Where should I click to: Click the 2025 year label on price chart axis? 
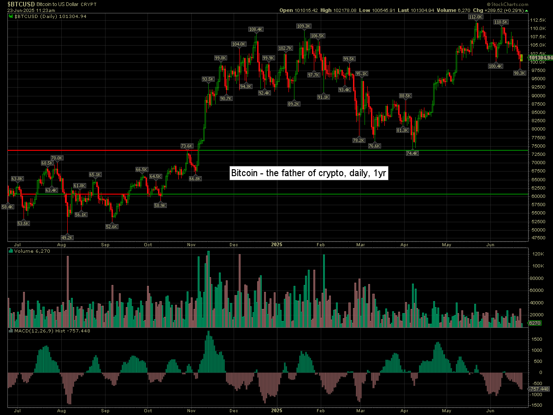click(276, 245)
